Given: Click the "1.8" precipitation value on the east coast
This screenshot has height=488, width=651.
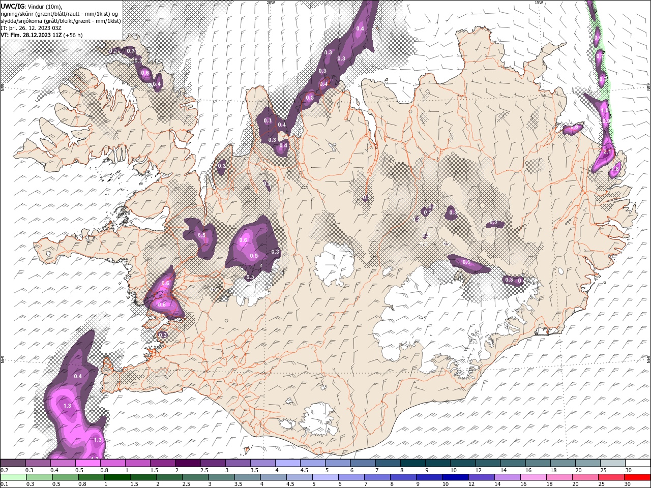Looking at the screenshot, I should click(x=615, y=169).
